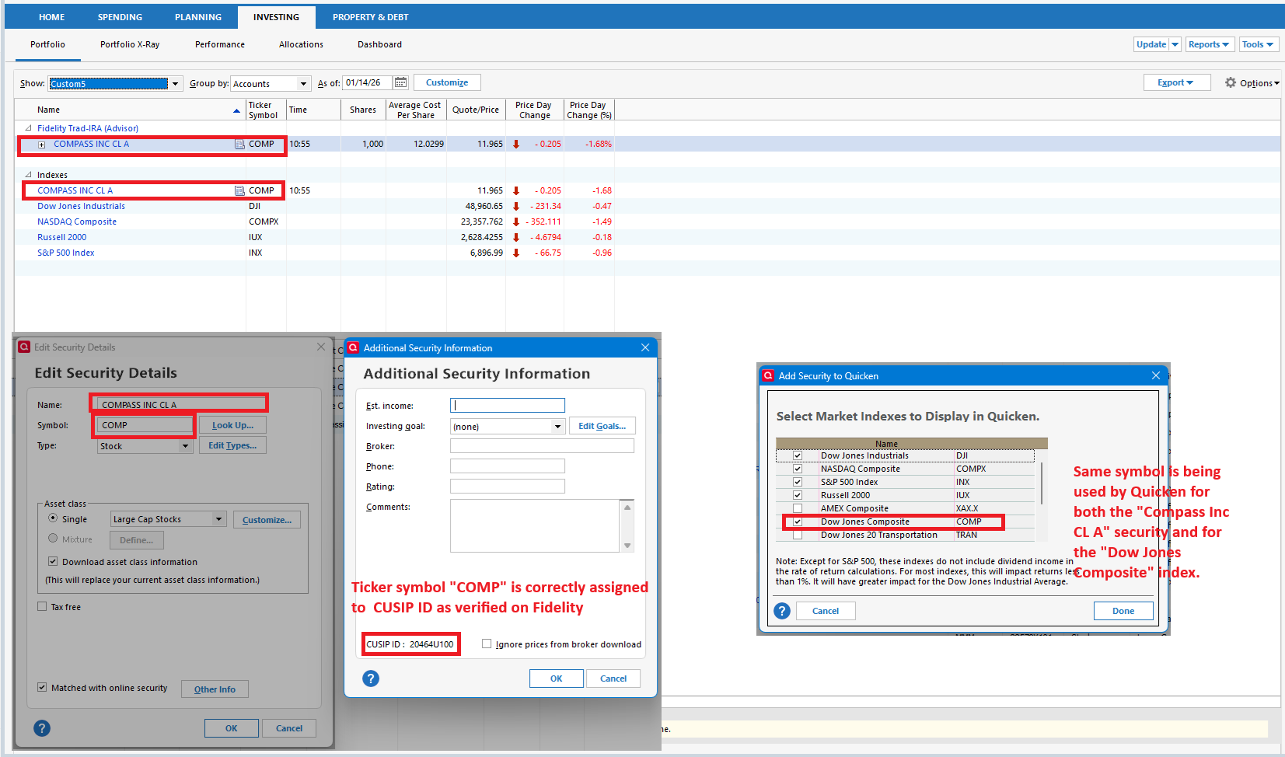Switch to Portfolio X-Ray sub-tab
The height and width of the screenshot is (757, 1285).
[x=130, y=44]
